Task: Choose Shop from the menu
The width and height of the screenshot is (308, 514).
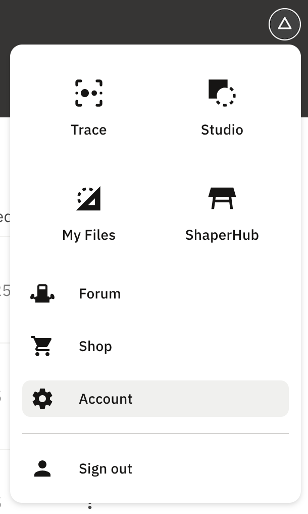Action: [x=95, y=346]
